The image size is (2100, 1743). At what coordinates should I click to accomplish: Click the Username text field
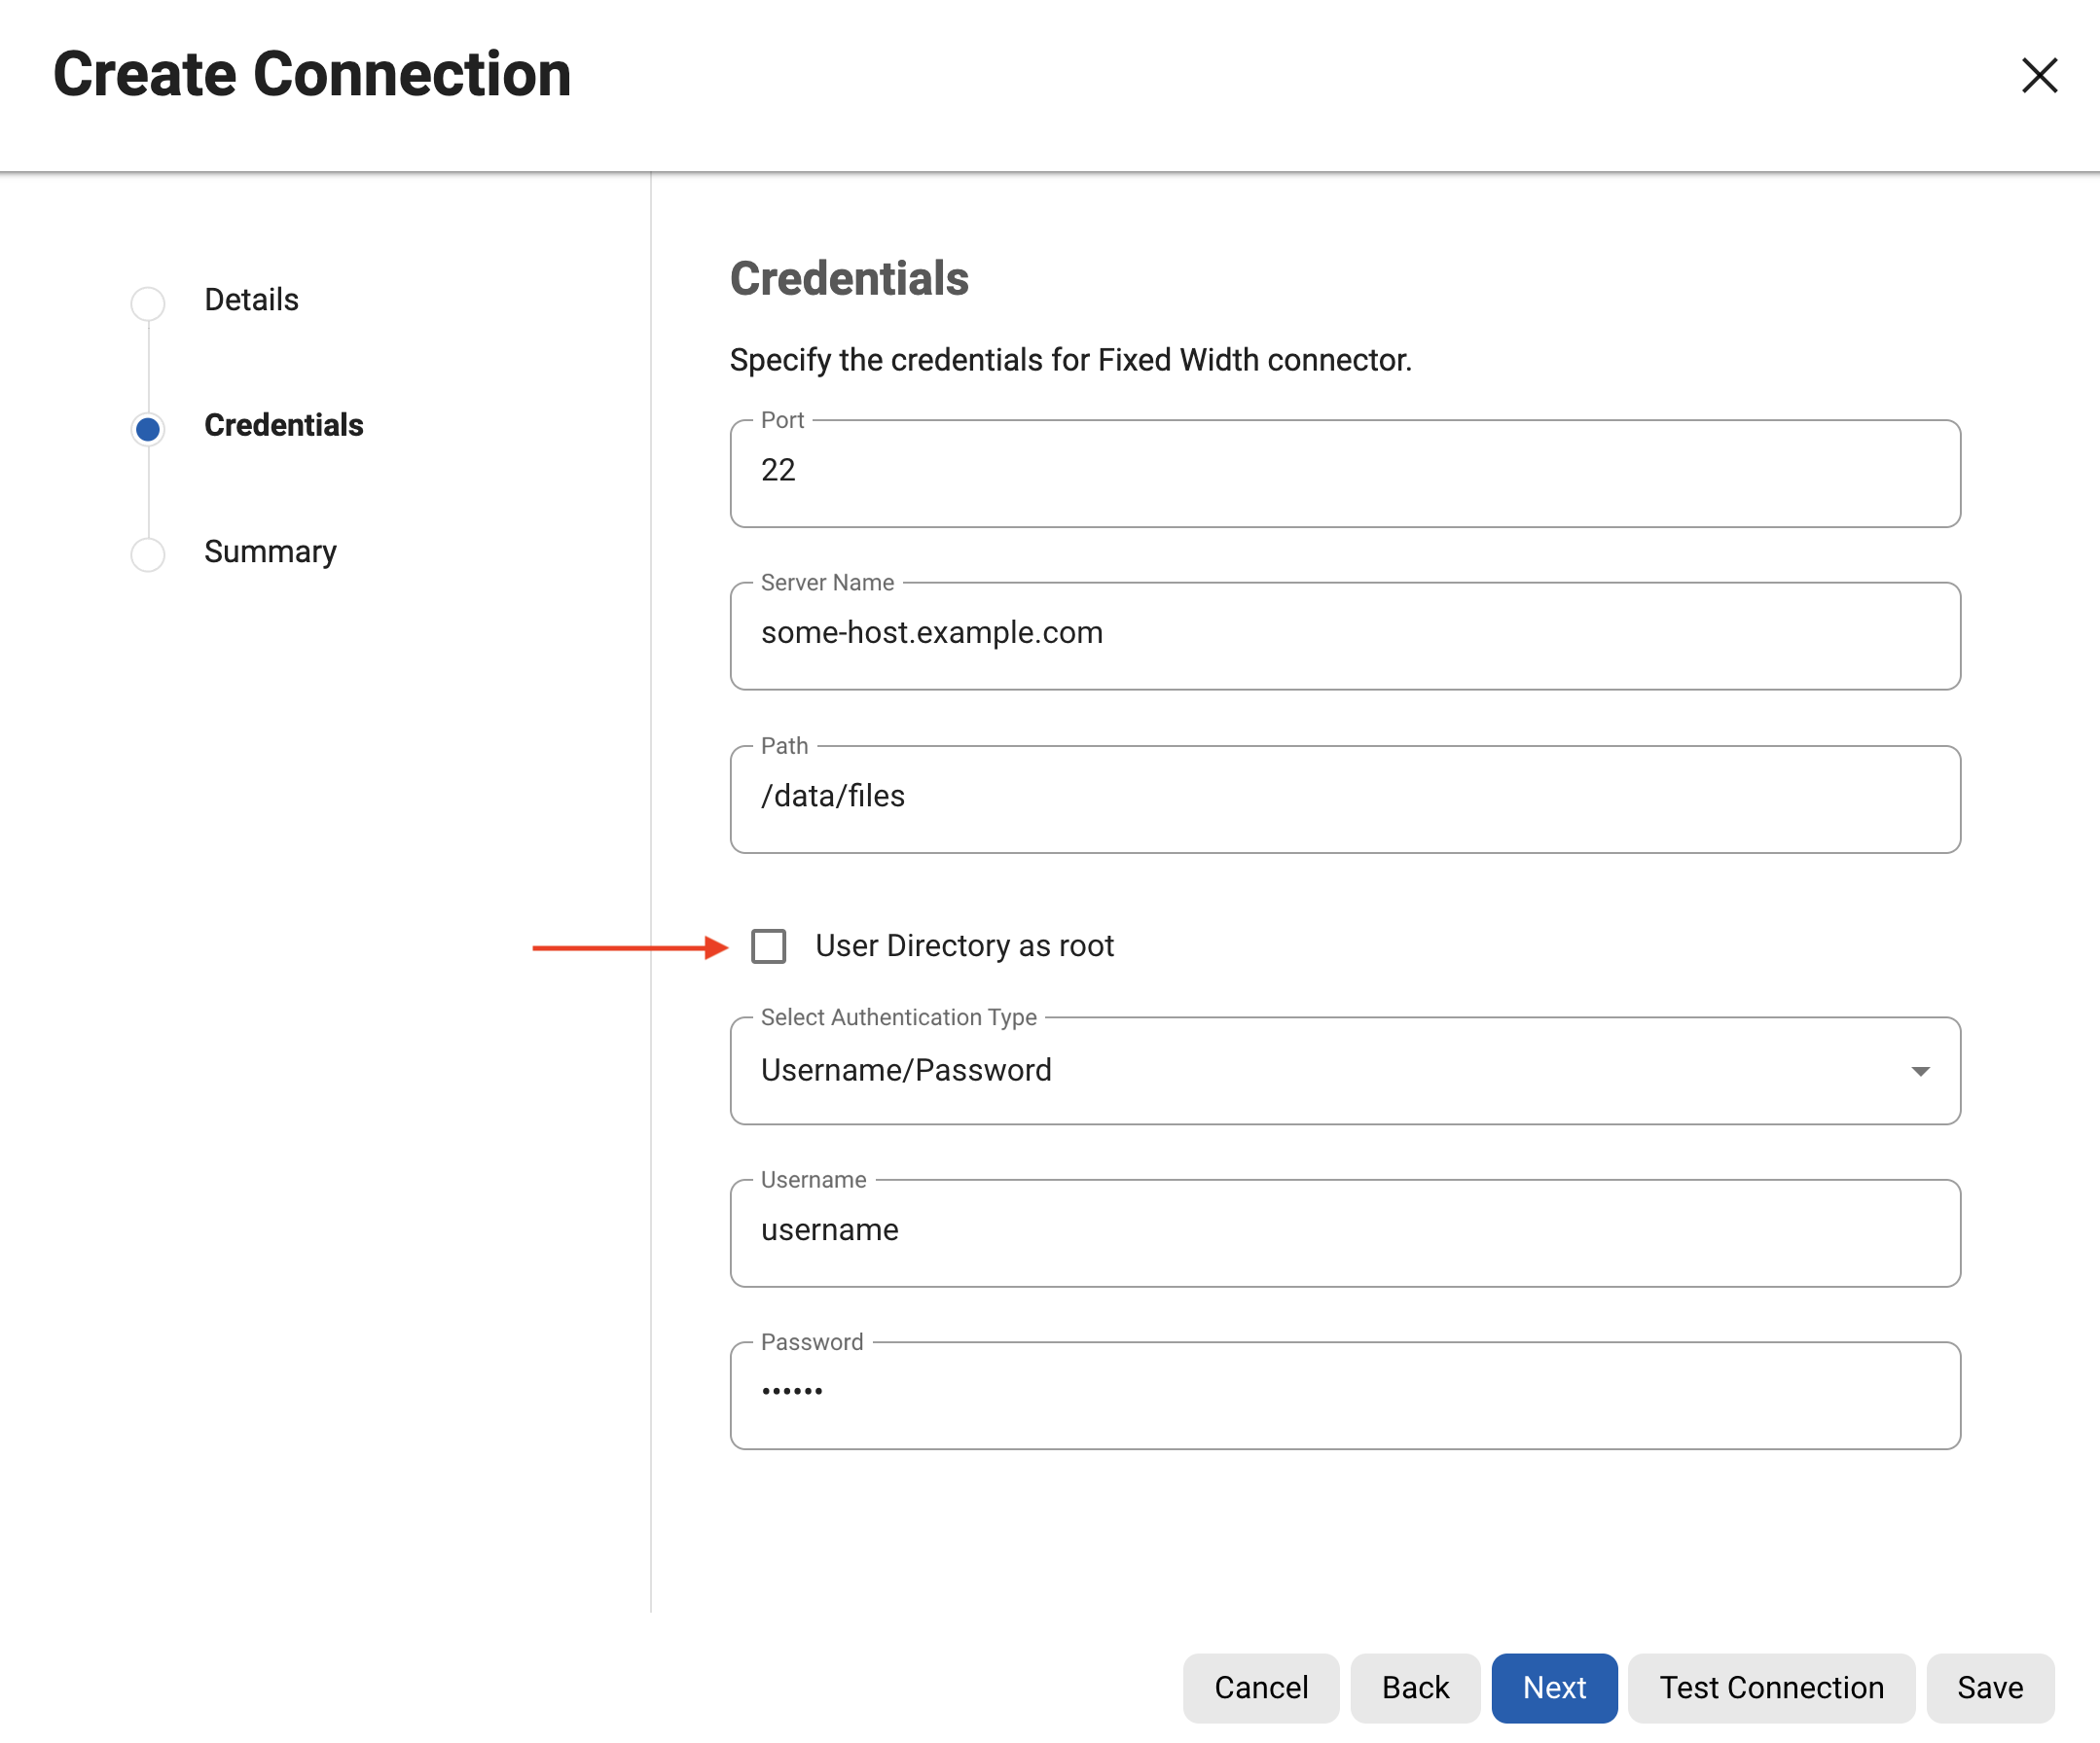tap(1344, 1231)
